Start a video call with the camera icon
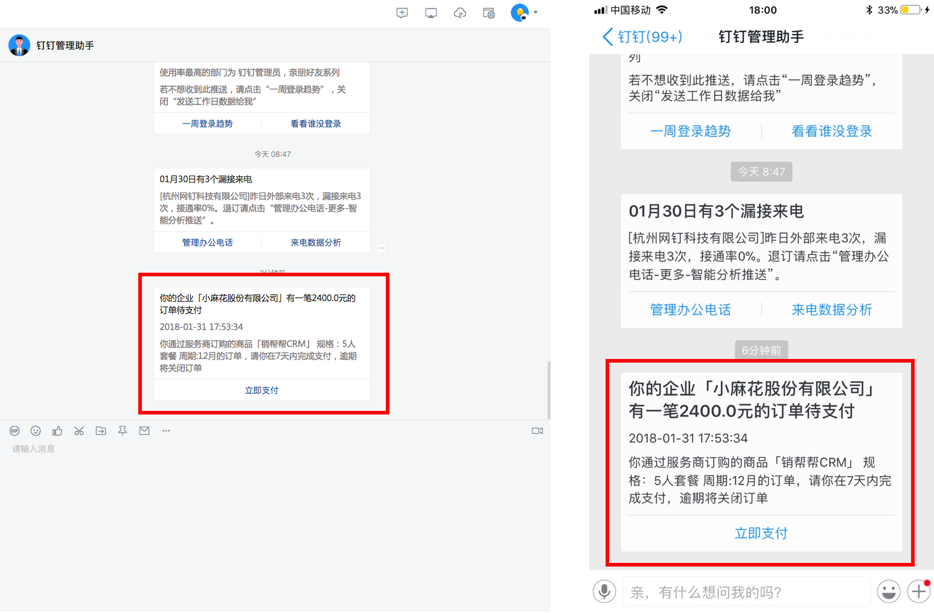The image size is (934, 613). pyautogui.click(x=537, y=431)
